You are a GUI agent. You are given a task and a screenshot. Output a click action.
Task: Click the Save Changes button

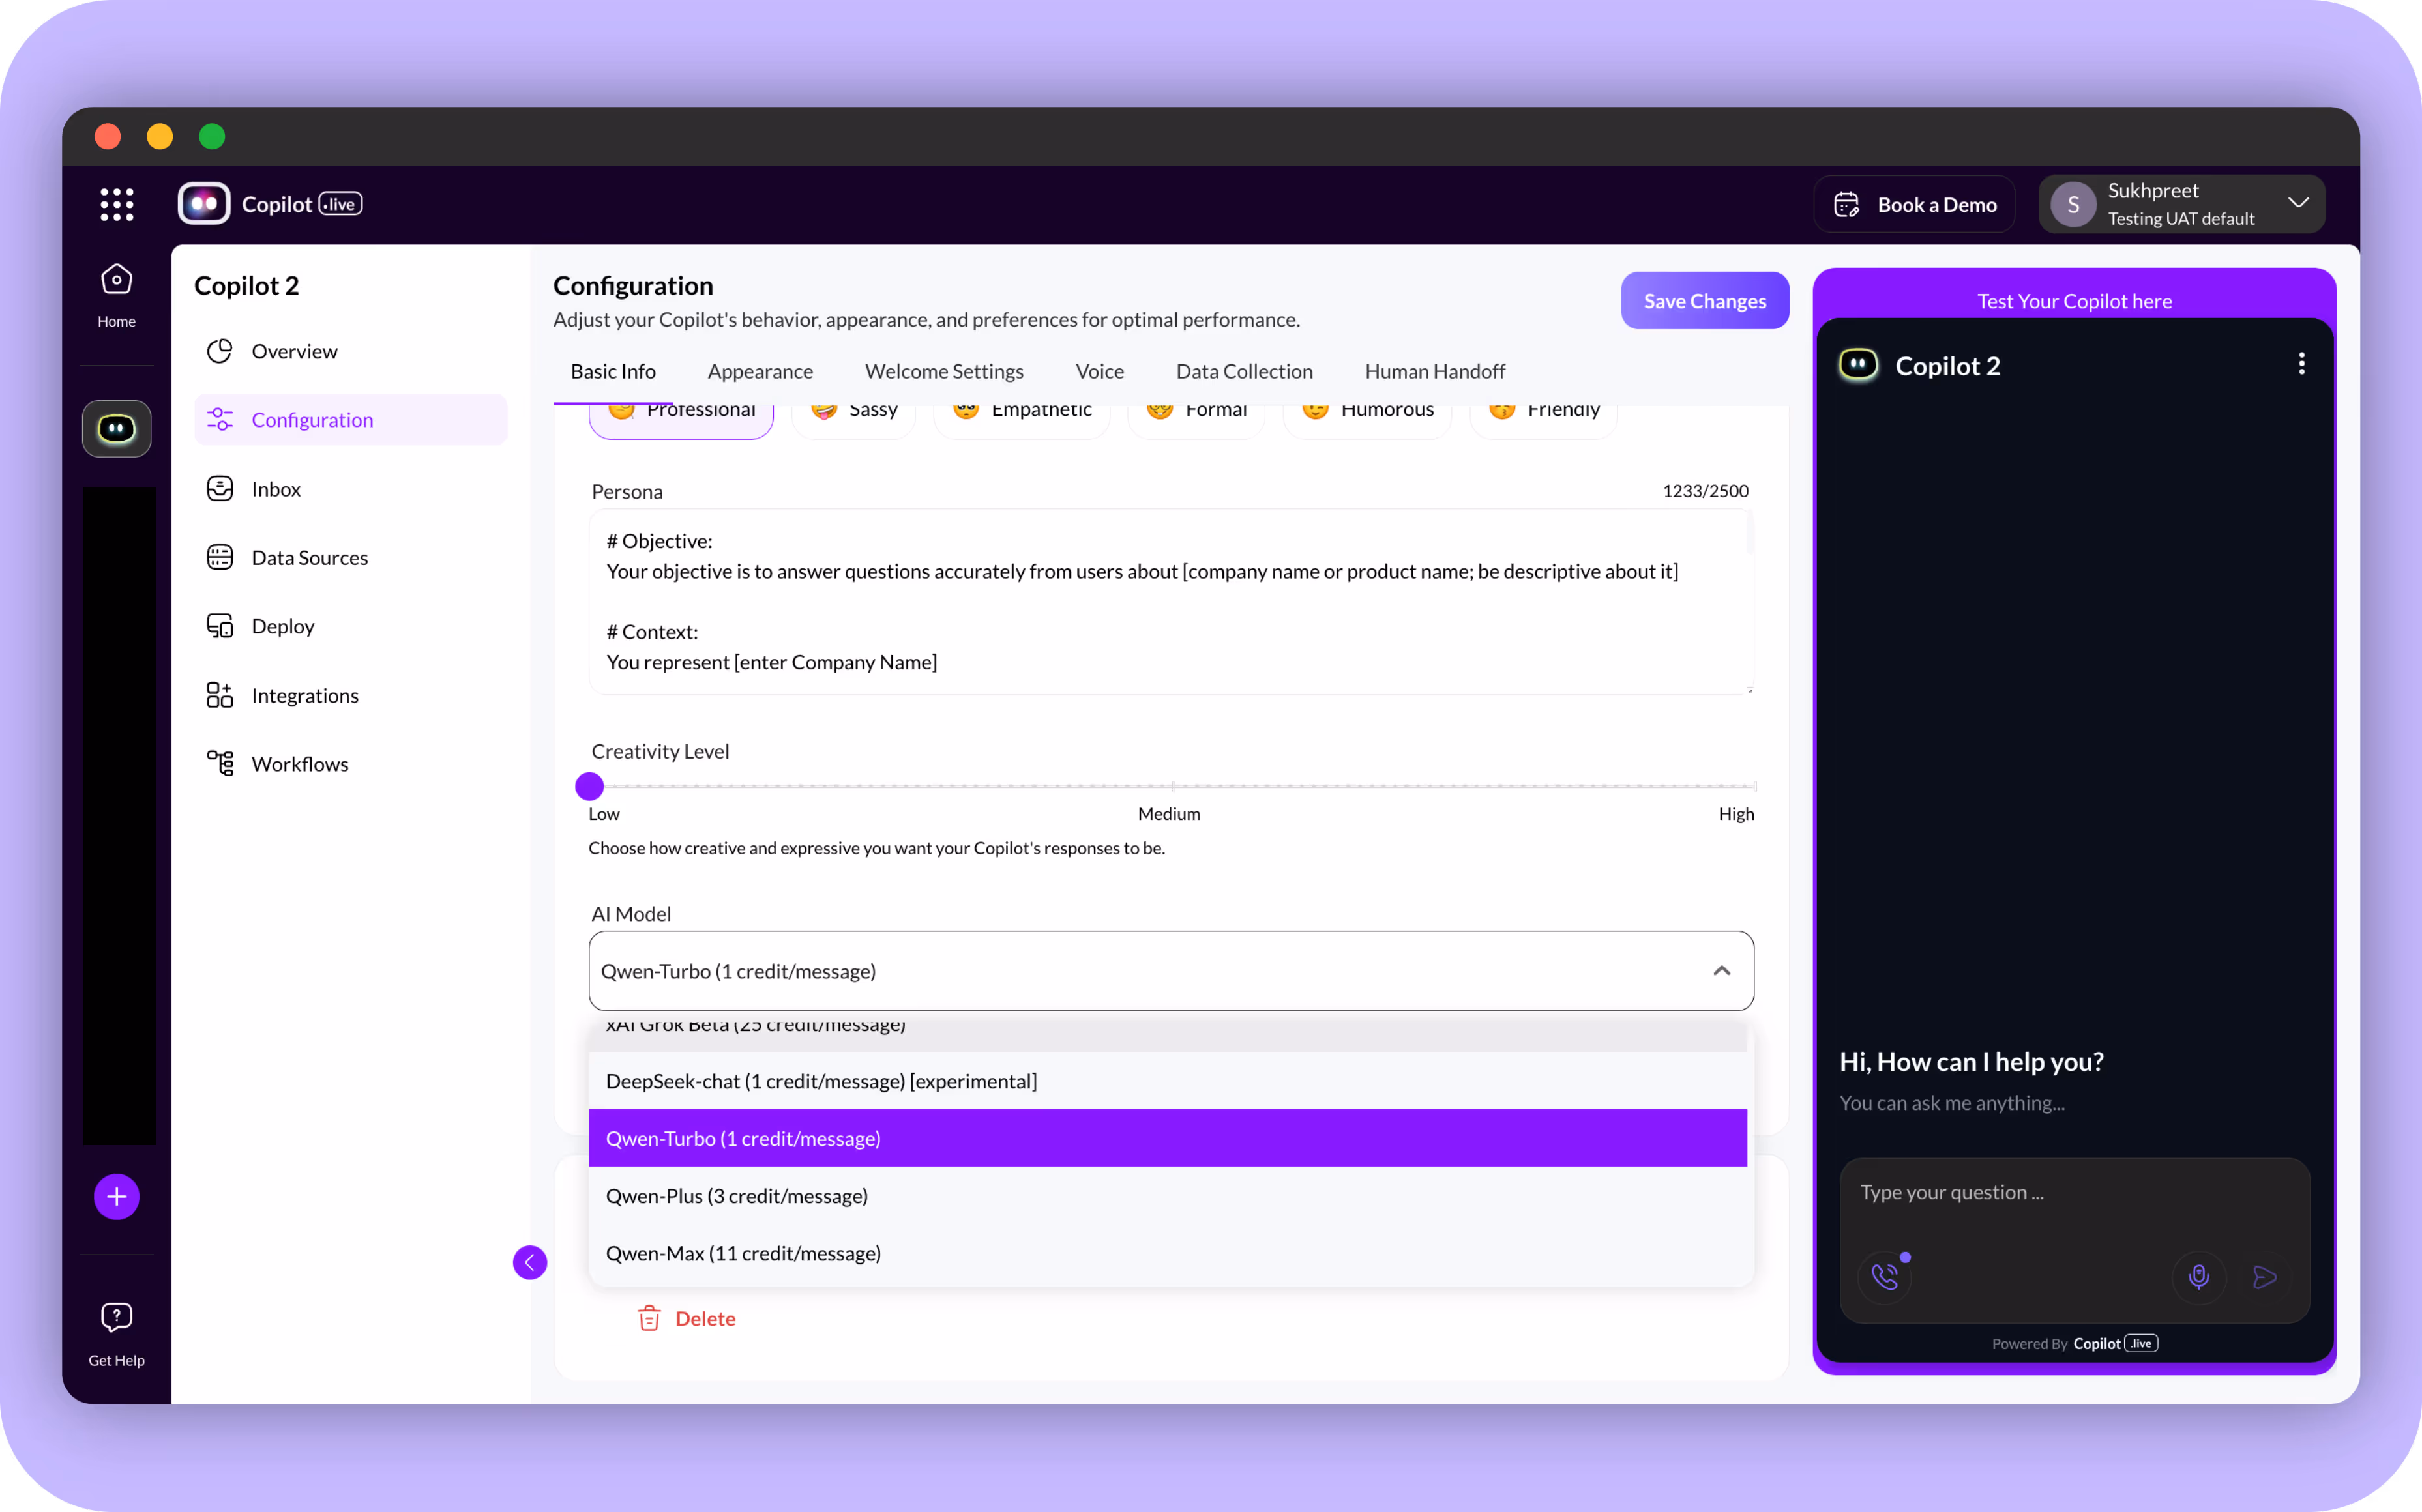pos(1704,301)
